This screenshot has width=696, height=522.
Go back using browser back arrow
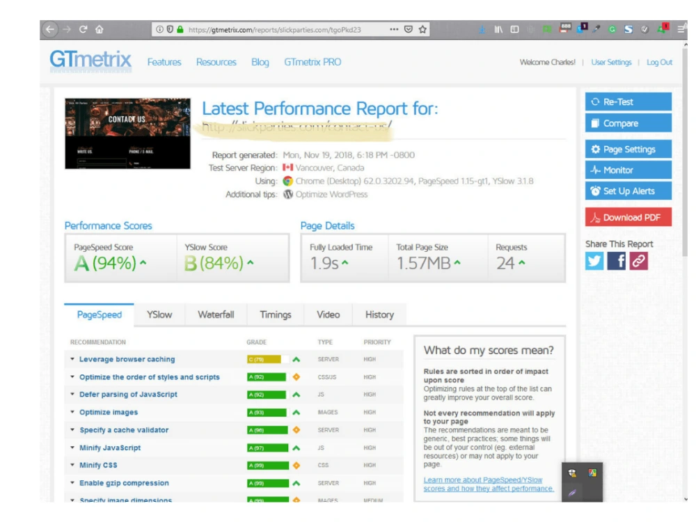[50, 30]
